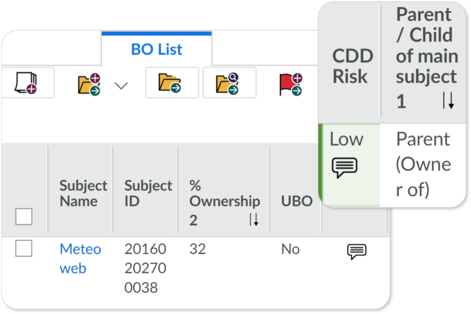The height and width of the screenshot is (314, 471).
Task: Click the UBO column header
Action: tap(297, 201)
